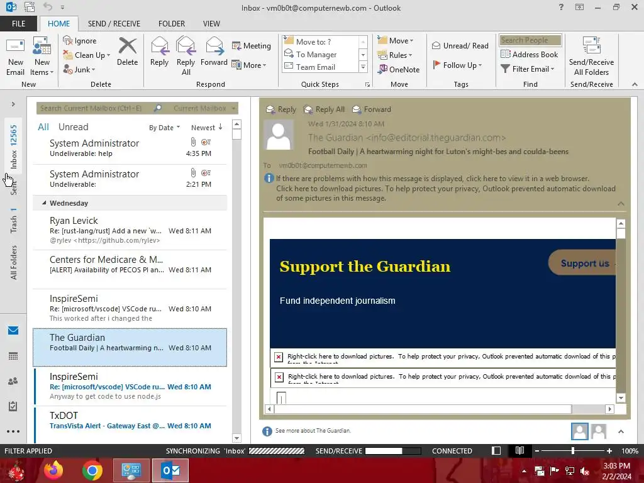Open the TxDOT TransVista Alert email
This screenshot has width=644, height=483.
click(130, 425)
